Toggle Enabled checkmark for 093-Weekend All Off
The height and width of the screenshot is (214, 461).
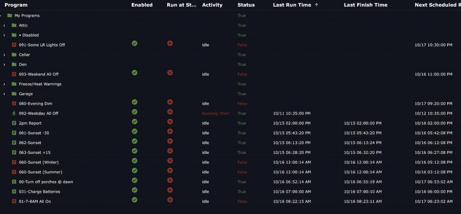pyautogui.click(x=134, y=73)
